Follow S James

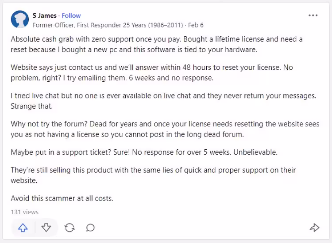click(x=71, y=15)
